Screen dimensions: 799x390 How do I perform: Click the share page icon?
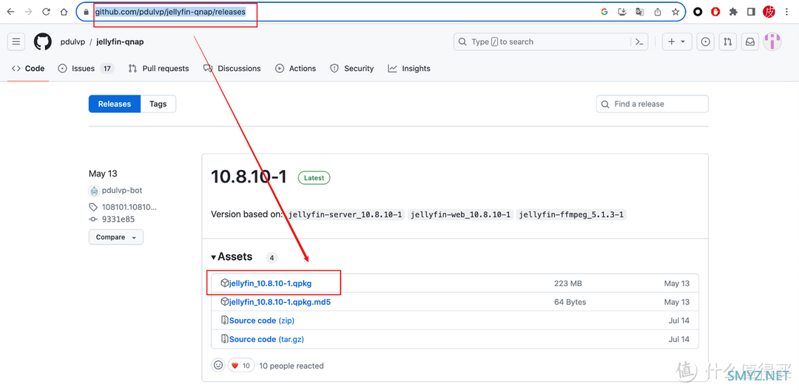[658, 12]
